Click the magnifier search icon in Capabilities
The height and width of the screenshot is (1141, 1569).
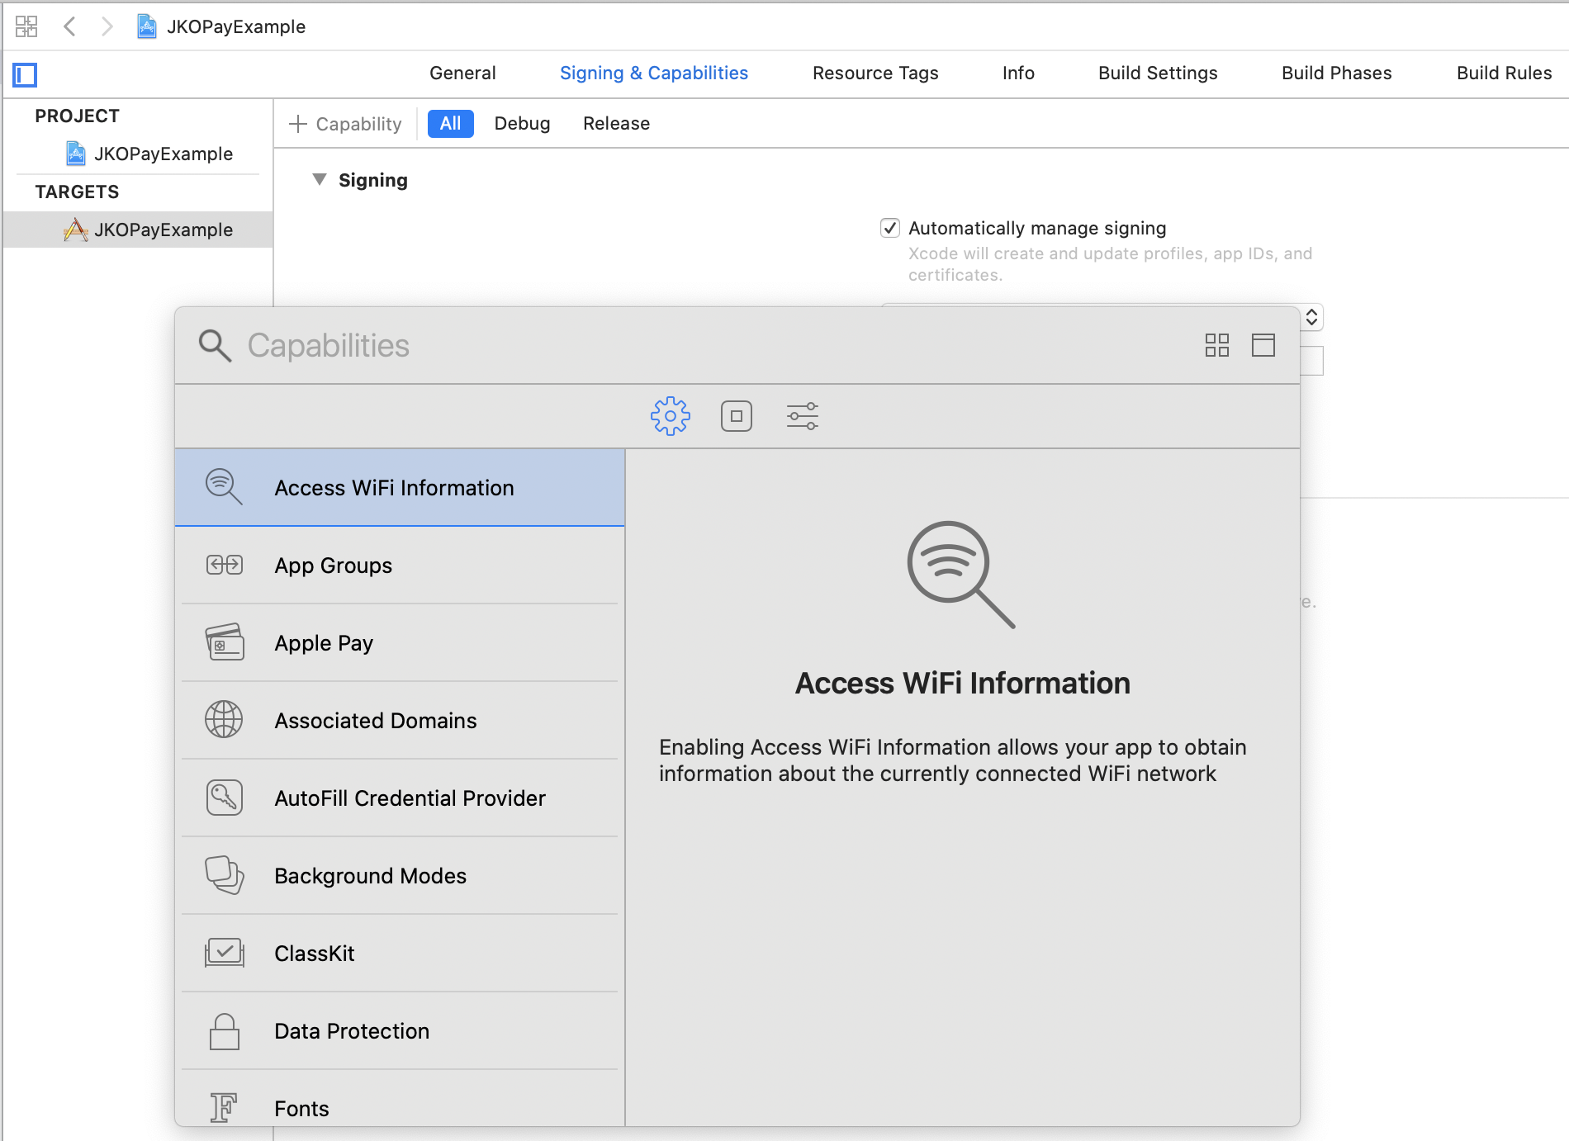[x=215, y=345]
